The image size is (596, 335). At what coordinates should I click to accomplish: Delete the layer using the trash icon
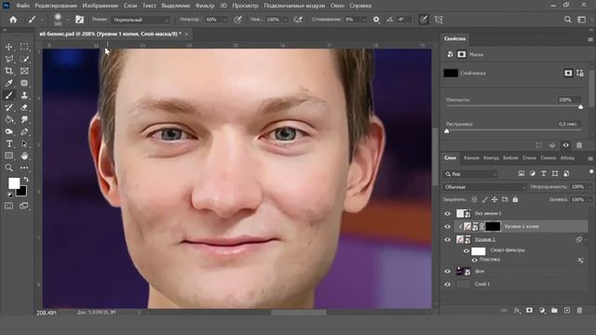pyautogui.click(x=579, y=310)
